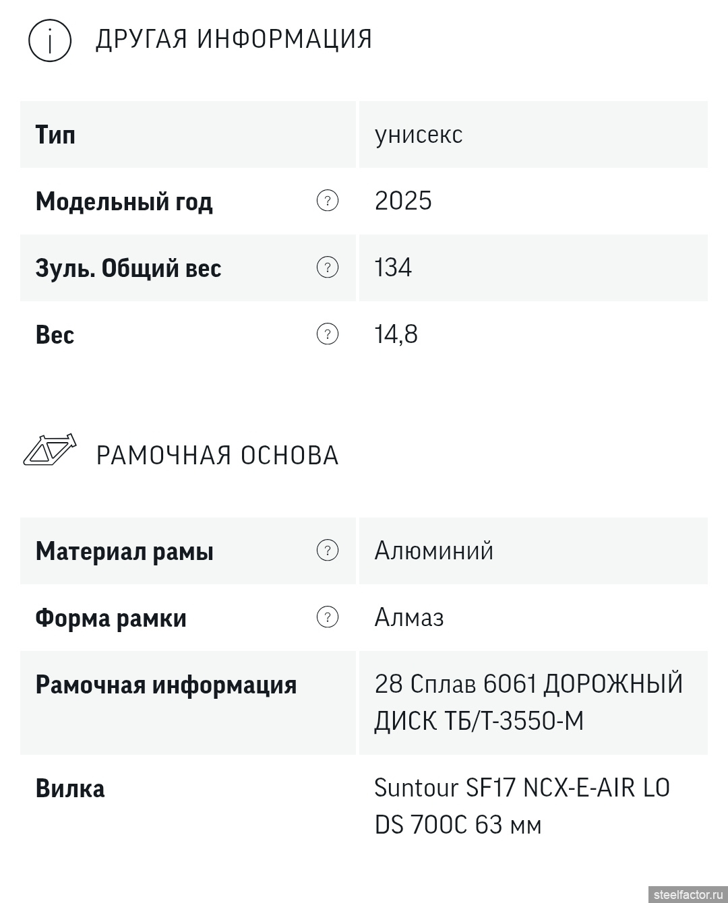Click the Вилка row label
Viewport: 728px width, 903px height.
tap(70, 788)
